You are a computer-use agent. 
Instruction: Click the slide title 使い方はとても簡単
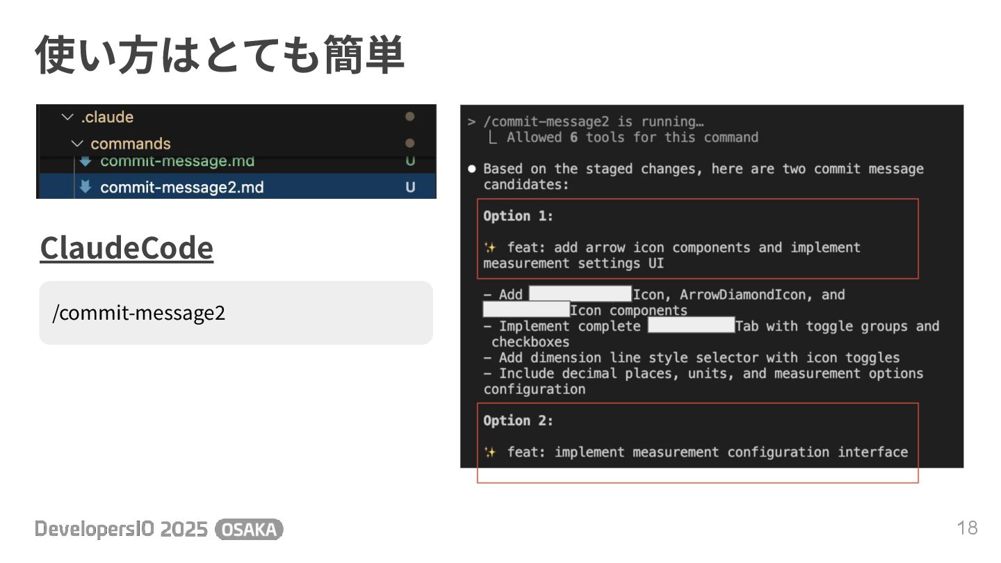point(220,56)
